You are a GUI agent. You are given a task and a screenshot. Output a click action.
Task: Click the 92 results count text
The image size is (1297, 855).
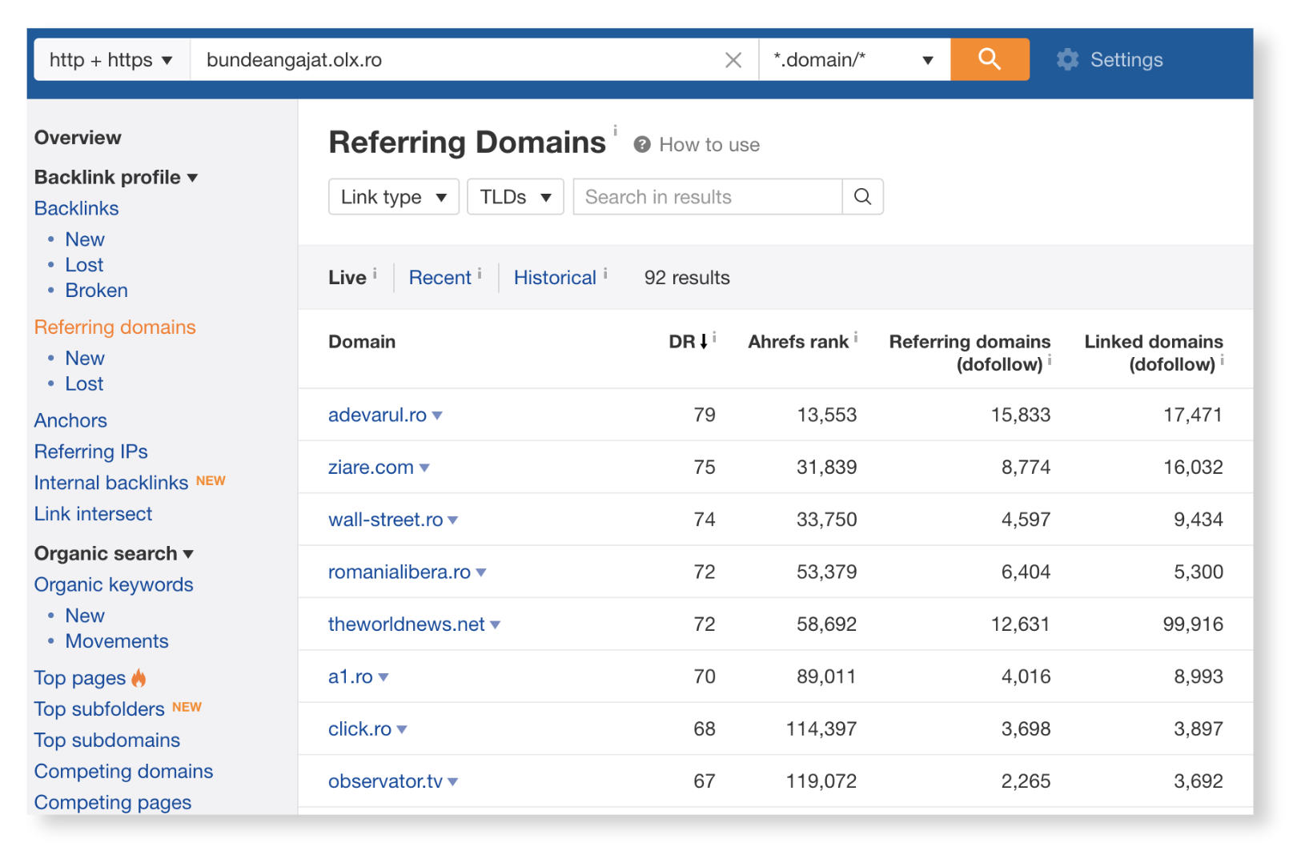pyautogui.click(x=687, y=278)
